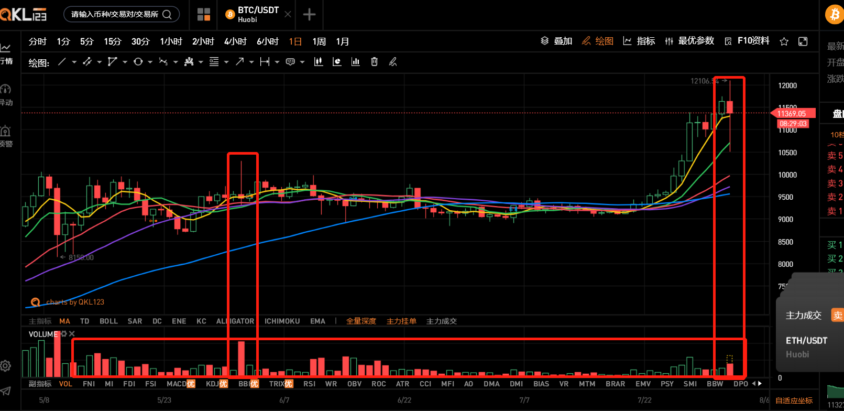Expand the circle shape tool dropdown

tap(150, 62)
